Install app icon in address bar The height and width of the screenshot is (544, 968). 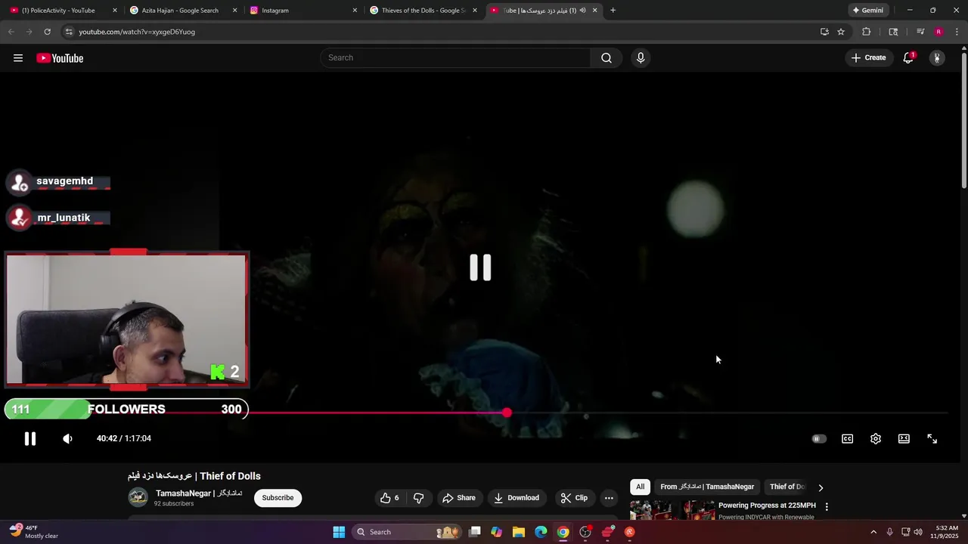tap(824, 32)
